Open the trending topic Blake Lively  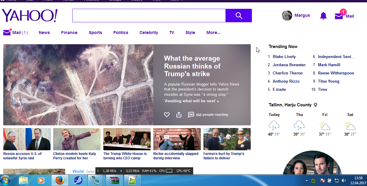[x=284, y=57]
